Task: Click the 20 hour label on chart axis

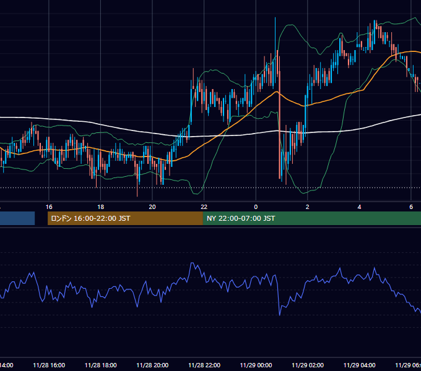Action: click(152, 207)
